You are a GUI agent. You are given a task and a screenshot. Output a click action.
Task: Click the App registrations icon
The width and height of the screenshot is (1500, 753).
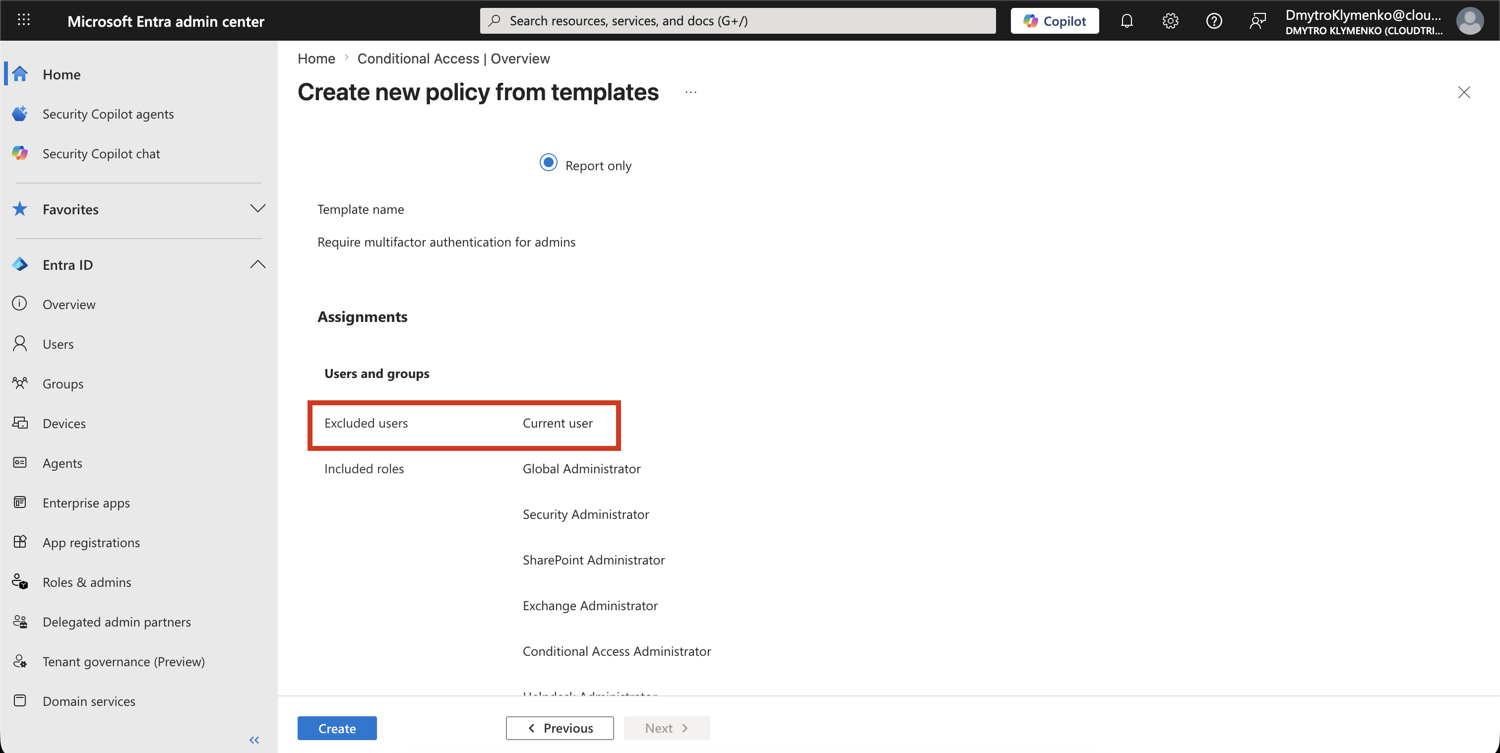[20, 542]
